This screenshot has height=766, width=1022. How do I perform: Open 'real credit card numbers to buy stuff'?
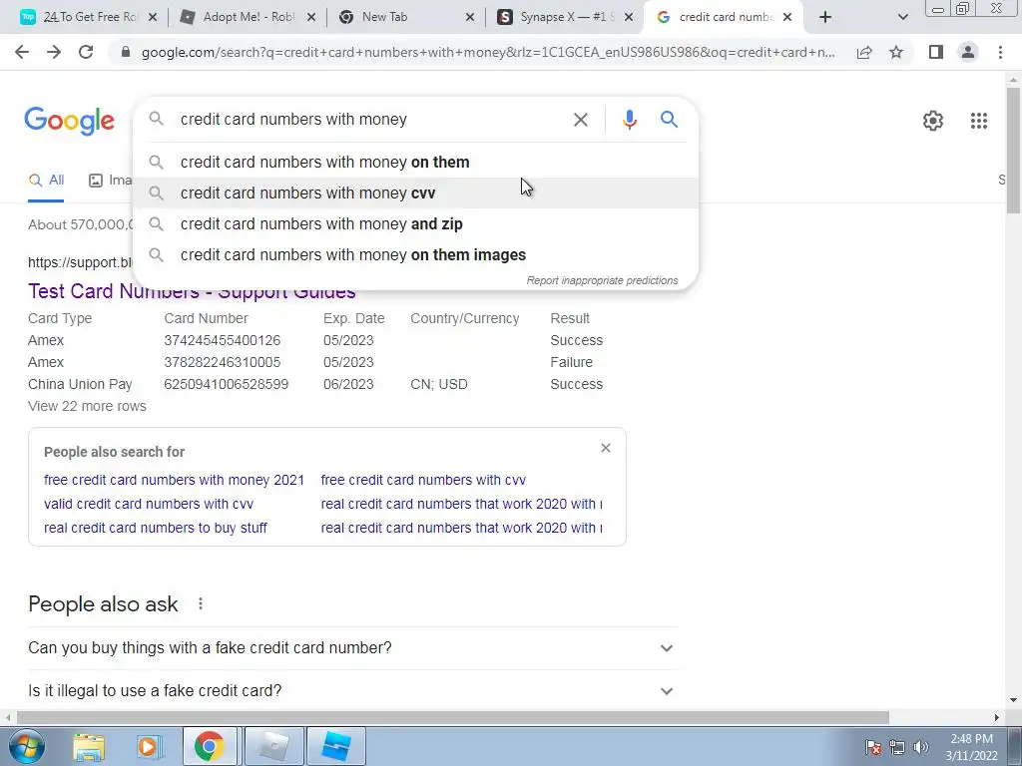pos(155,529)
